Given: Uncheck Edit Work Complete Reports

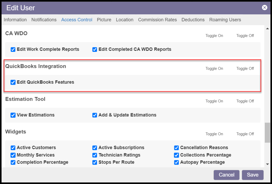Looking at the screenshot, I should coord(13,49).
